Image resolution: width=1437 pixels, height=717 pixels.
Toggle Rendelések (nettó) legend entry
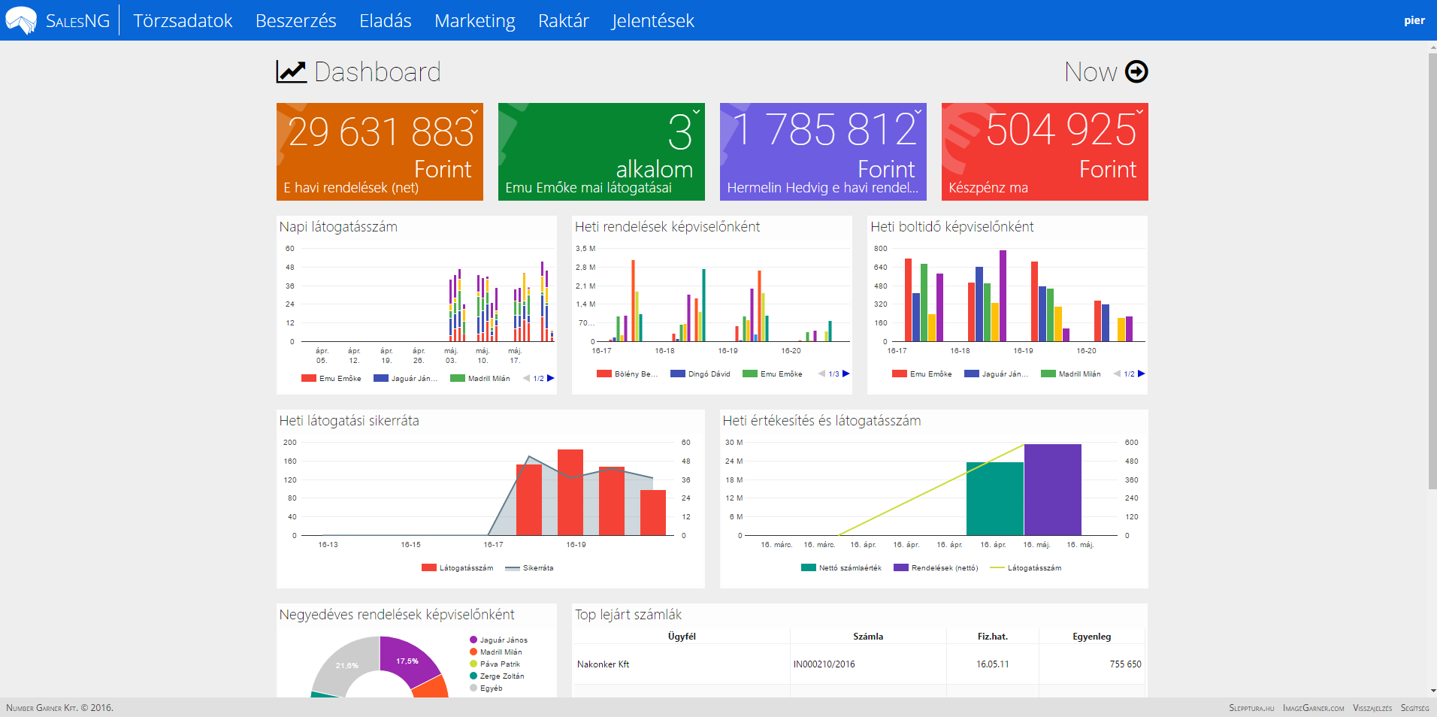936,567
